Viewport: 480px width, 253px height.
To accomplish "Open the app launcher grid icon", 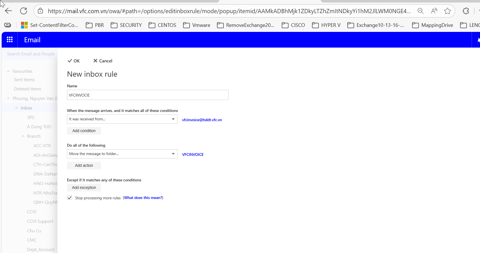I will point(10,40).
